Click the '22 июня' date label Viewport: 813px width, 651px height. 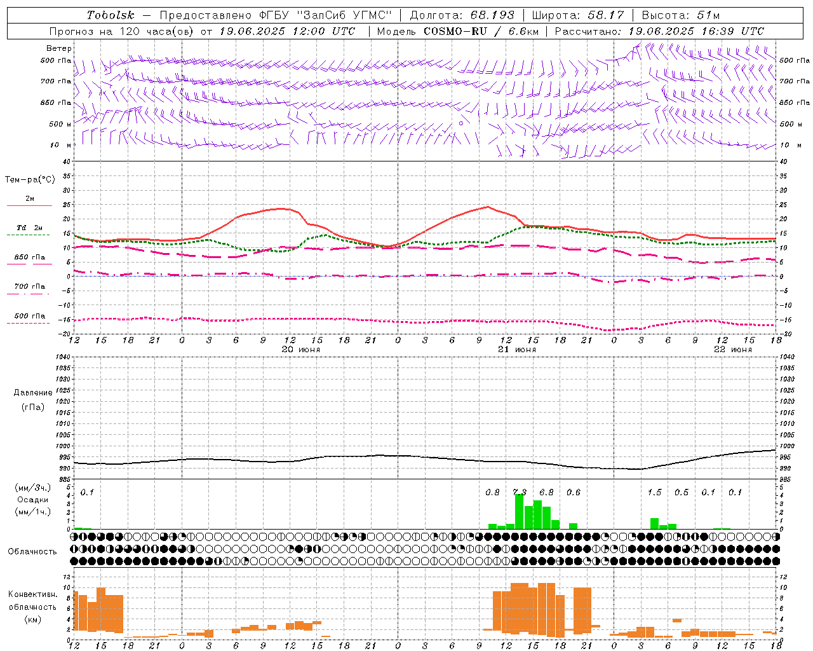(732, 349)
